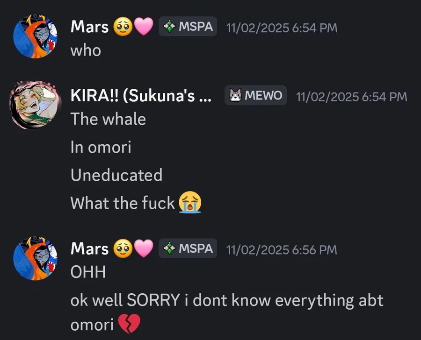Click the timestamp on KIRA!!'s message
The width and height of the screenshot is (421, 340).
[351, 97]
